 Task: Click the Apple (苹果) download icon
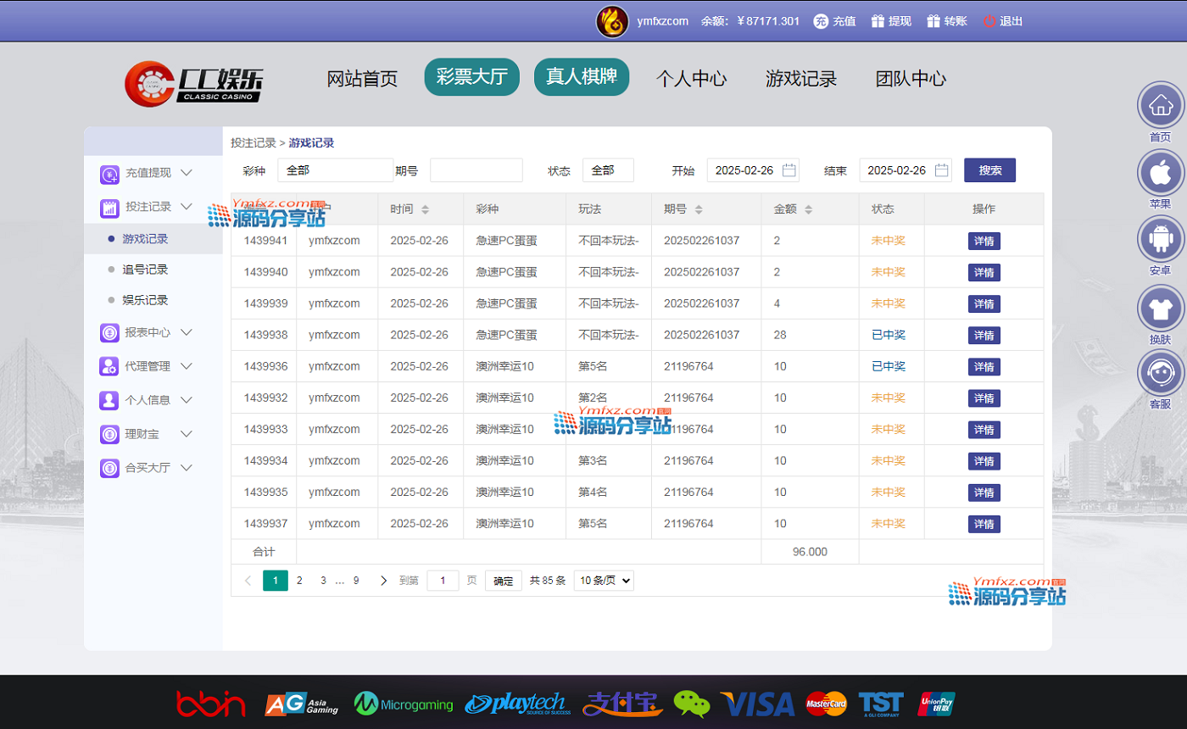(1160, 173)
